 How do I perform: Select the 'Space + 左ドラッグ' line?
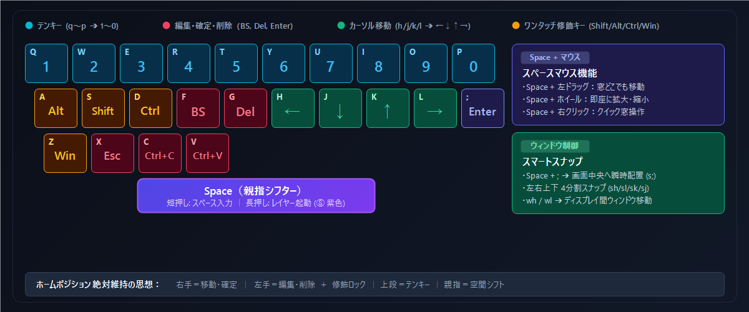point(583,87)
